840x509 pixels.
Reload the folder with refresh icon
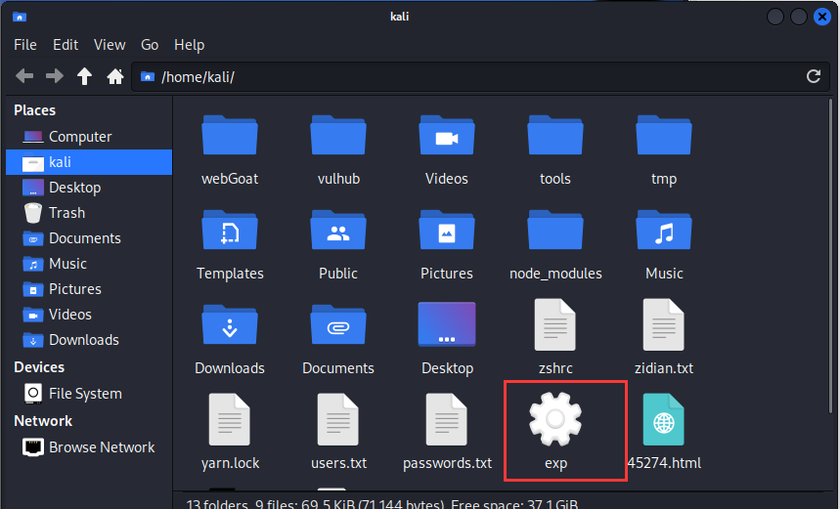813,76
